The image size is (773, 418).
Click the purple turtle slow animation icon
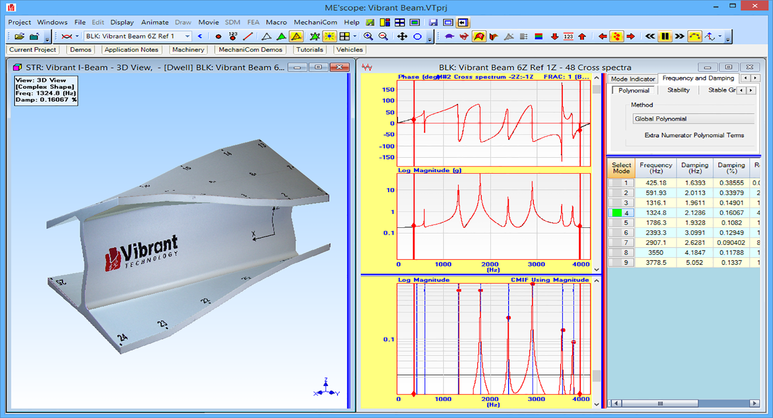[x=449, y=37]
